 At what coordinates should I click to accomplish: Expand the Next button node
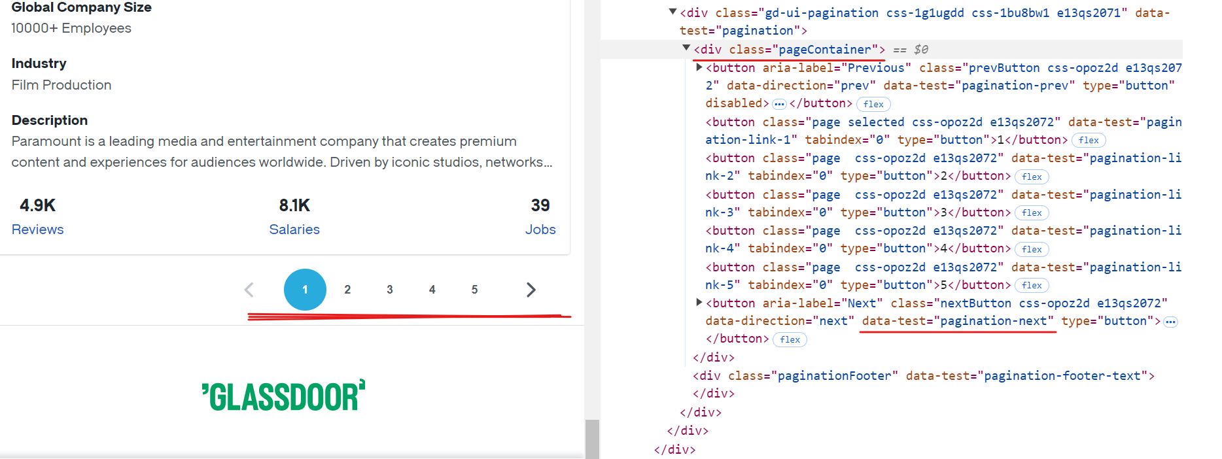pyautogui.click(x=699, y=302)
